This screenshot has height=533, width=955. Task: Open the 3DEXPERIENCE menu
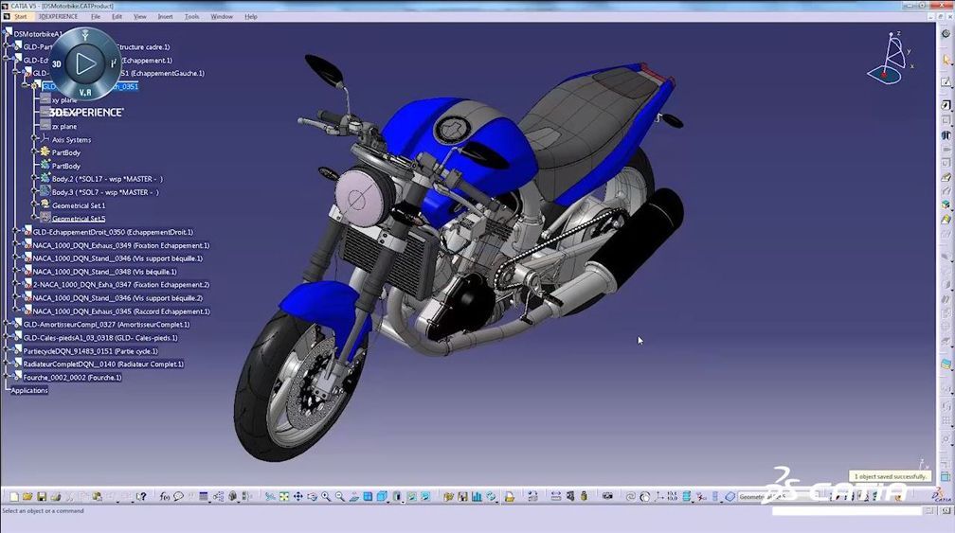pos(59,16)
